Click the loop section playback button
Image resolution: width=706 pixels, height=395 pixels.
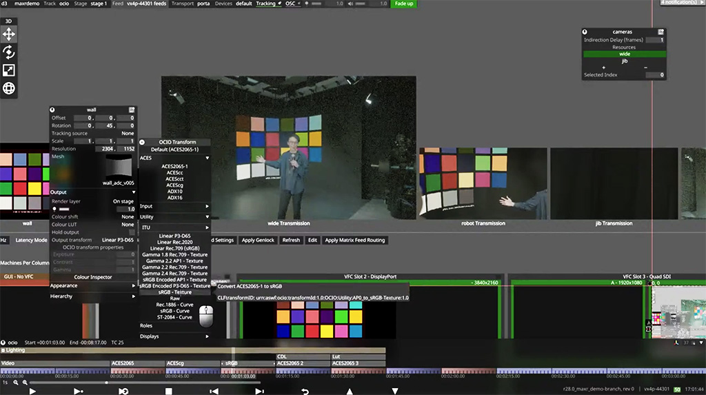[x=123, y=391]
